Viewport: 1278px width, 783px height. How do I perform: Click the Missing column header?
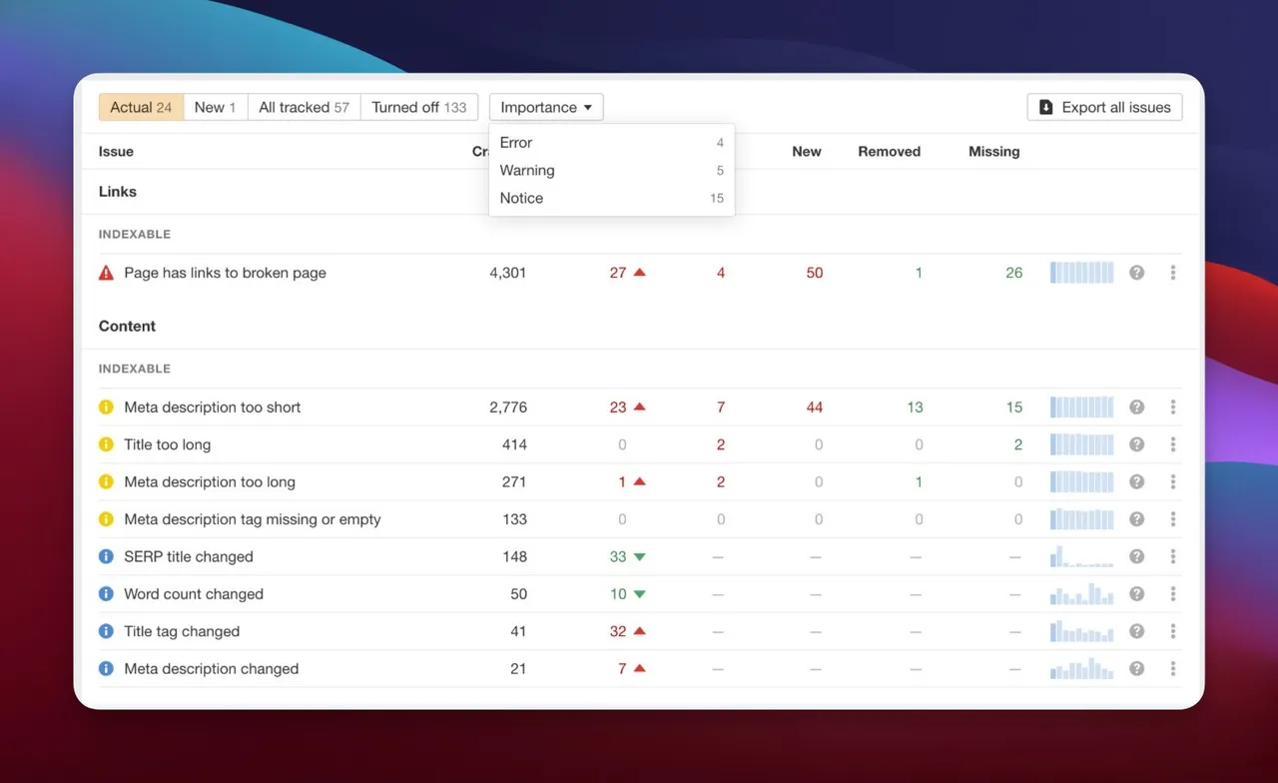(x=994, y=152)
